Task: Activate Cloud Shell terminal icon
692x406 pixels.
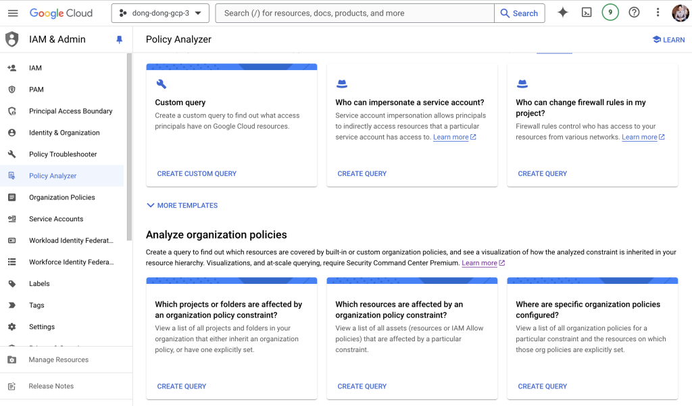Action: click(587, 13)
